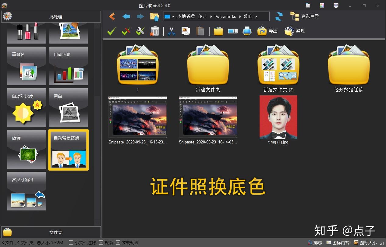The width and height of the screenshot is (386, 247).
Task: Click the orange back arrow icon
Action: click(x=112, y=16)
